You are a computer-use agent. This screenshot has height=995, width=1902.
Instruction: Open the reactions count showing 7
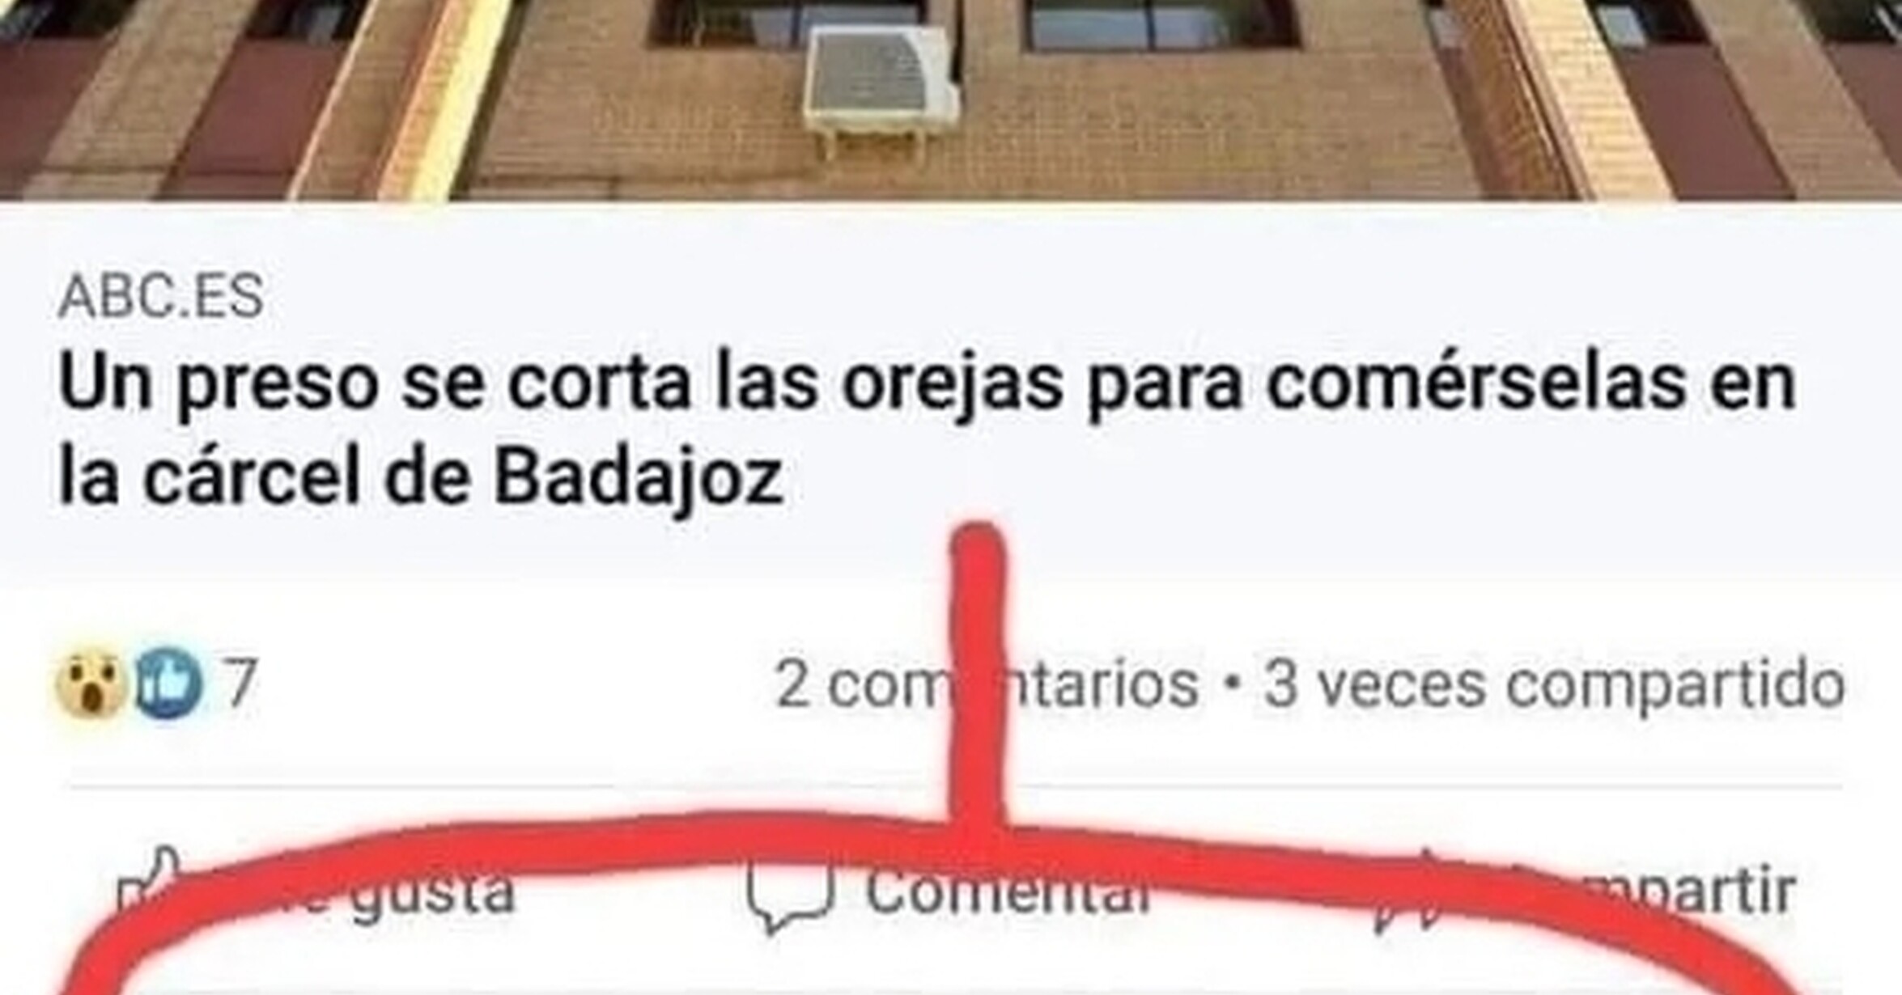(x=240, y=684)
